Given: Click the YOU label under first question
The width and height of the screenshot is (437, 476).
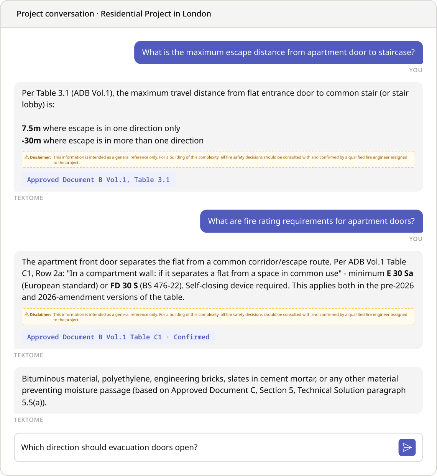Looking at the screenshot, I should [416, 70].
